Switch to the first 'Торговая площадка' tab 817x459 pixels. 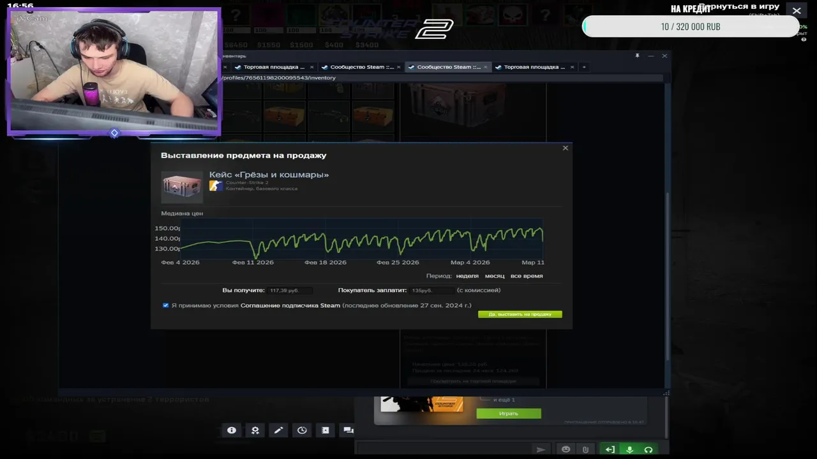point(274,67)
